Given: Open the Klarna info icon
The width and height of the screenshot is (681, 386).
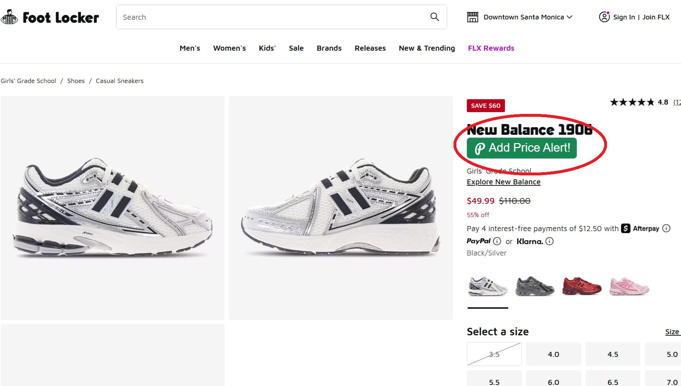Looking at the screenshot, I should click(x=549, y=241).
